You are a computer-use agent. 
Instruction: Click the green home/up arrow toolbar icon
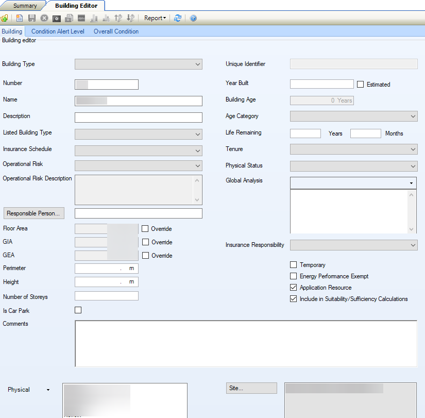pyautogui.click(x=4, y=18)
